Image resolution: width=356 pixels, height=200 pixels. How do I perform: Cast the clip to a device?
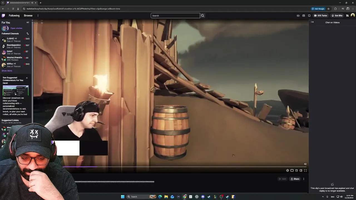(x=296, y=171)
